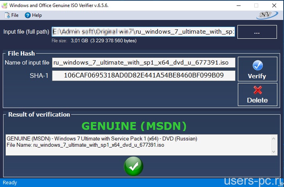Open the Help menu

[x=33, y=15]
